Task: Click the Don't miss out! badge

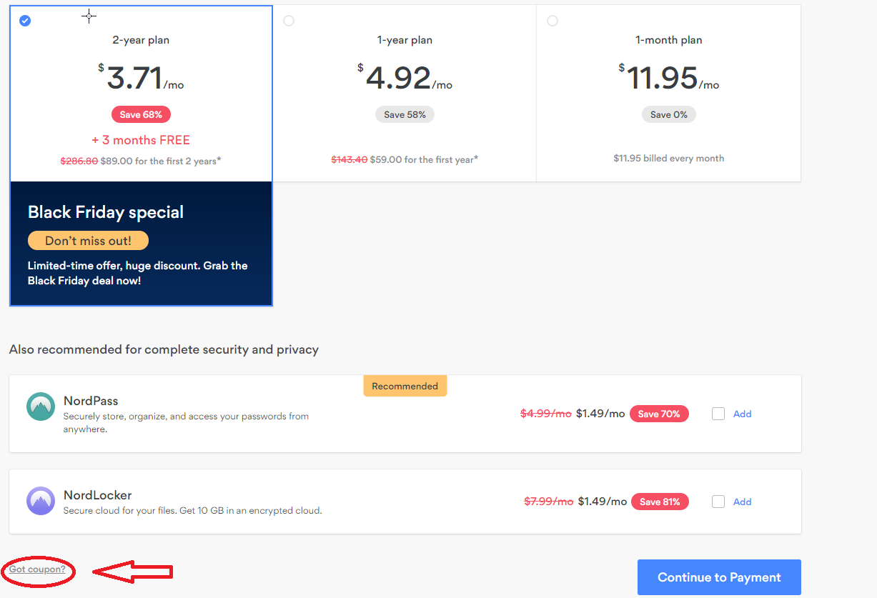Action: pos(88,241)
